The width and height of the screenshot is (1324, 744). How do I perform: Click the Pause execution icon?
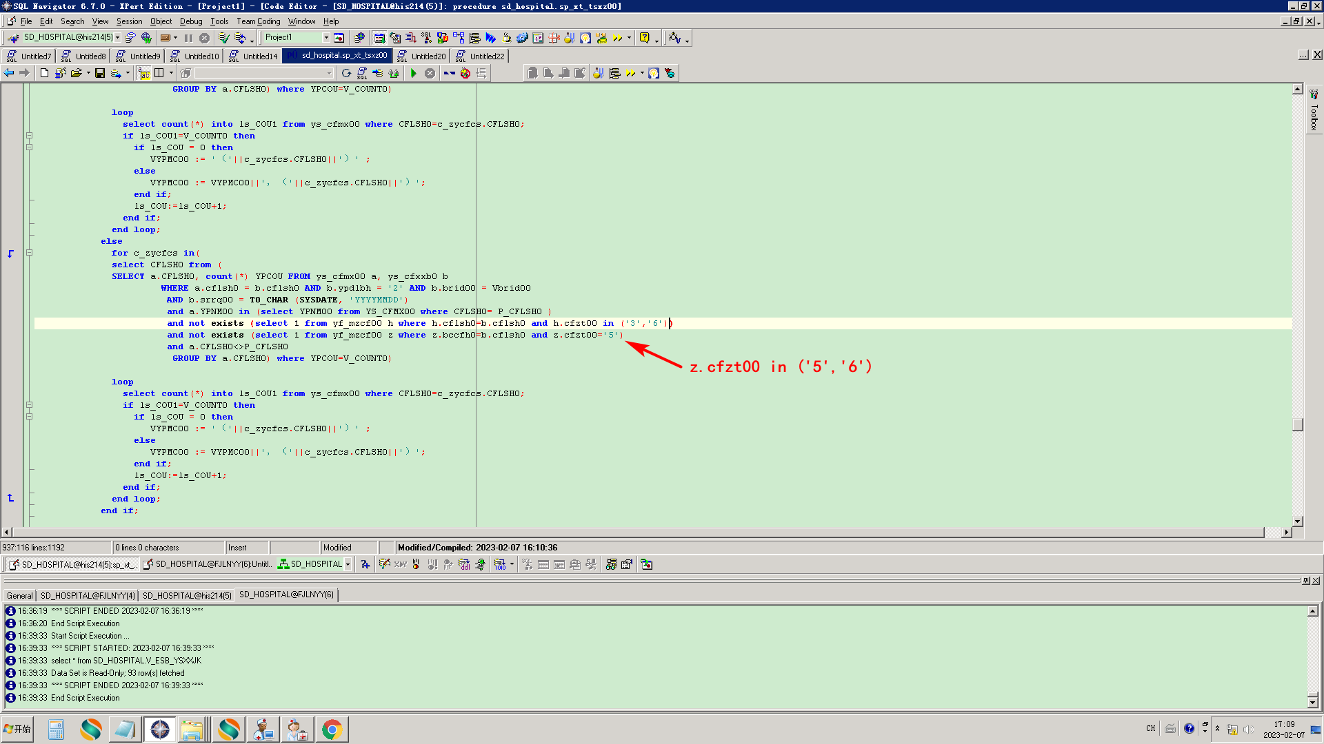(188, 38)
